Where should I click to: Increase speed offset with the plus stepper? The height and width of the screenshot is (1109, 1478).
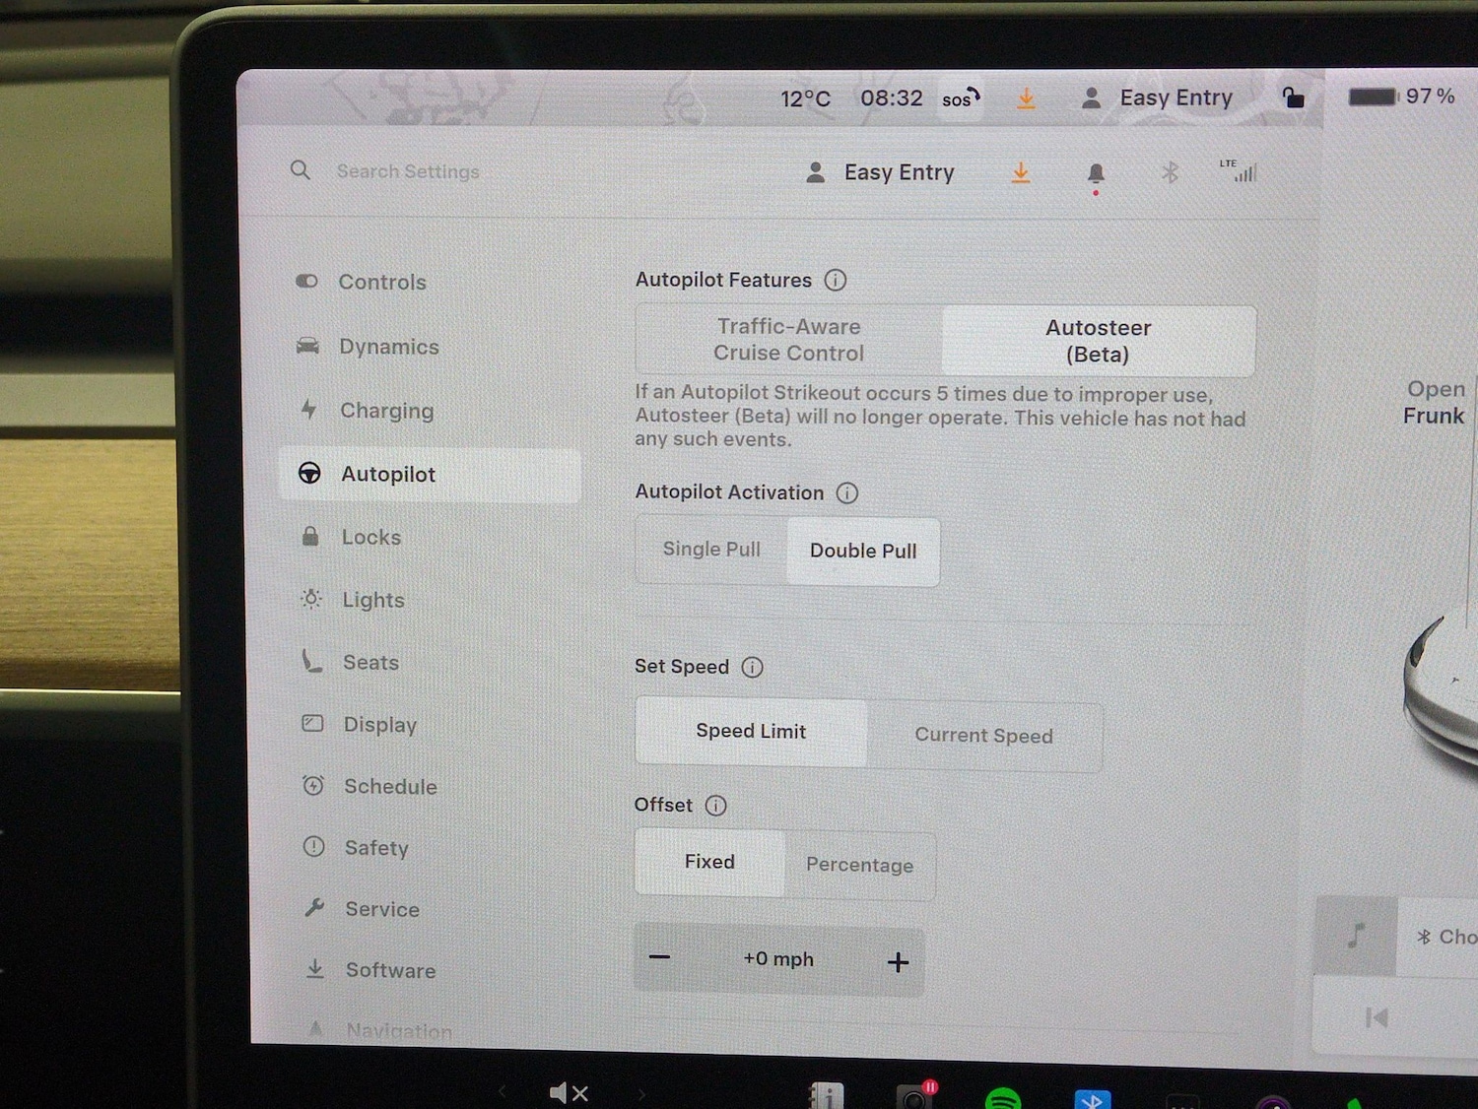click(x=898, y=960)
